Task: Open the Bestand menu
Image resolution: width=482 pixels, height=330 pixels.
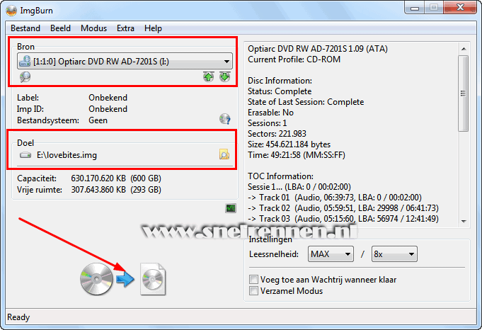Action: coord(25,28)
